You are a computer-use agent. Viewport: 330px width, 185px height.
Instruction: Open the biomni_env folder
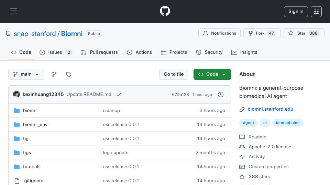tap(35, 125)
